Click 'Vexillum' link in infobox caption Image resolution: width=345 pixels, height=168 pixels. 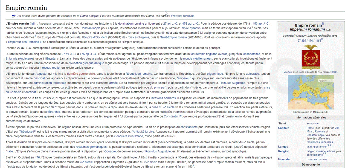point(288,72)
